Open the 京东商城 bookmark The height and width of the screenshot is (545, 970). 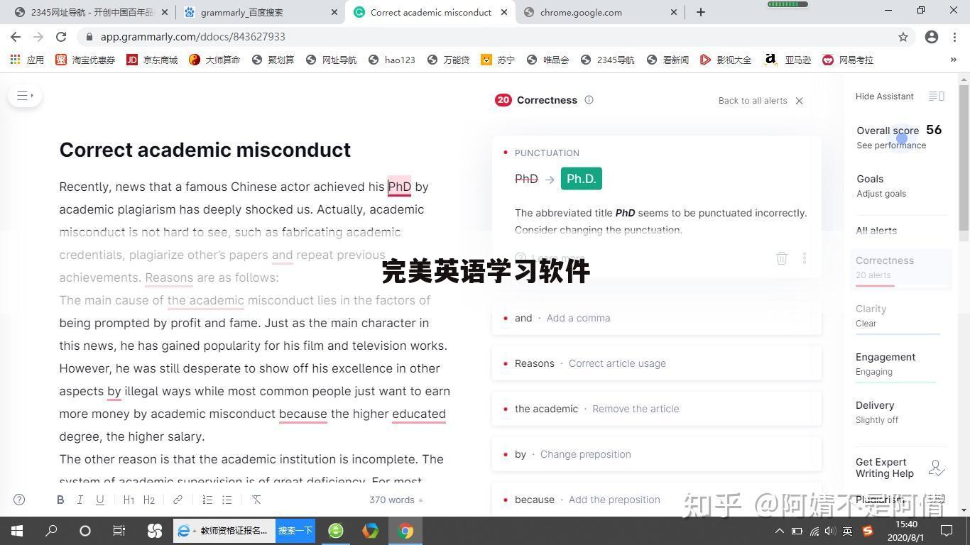(152, 60)
